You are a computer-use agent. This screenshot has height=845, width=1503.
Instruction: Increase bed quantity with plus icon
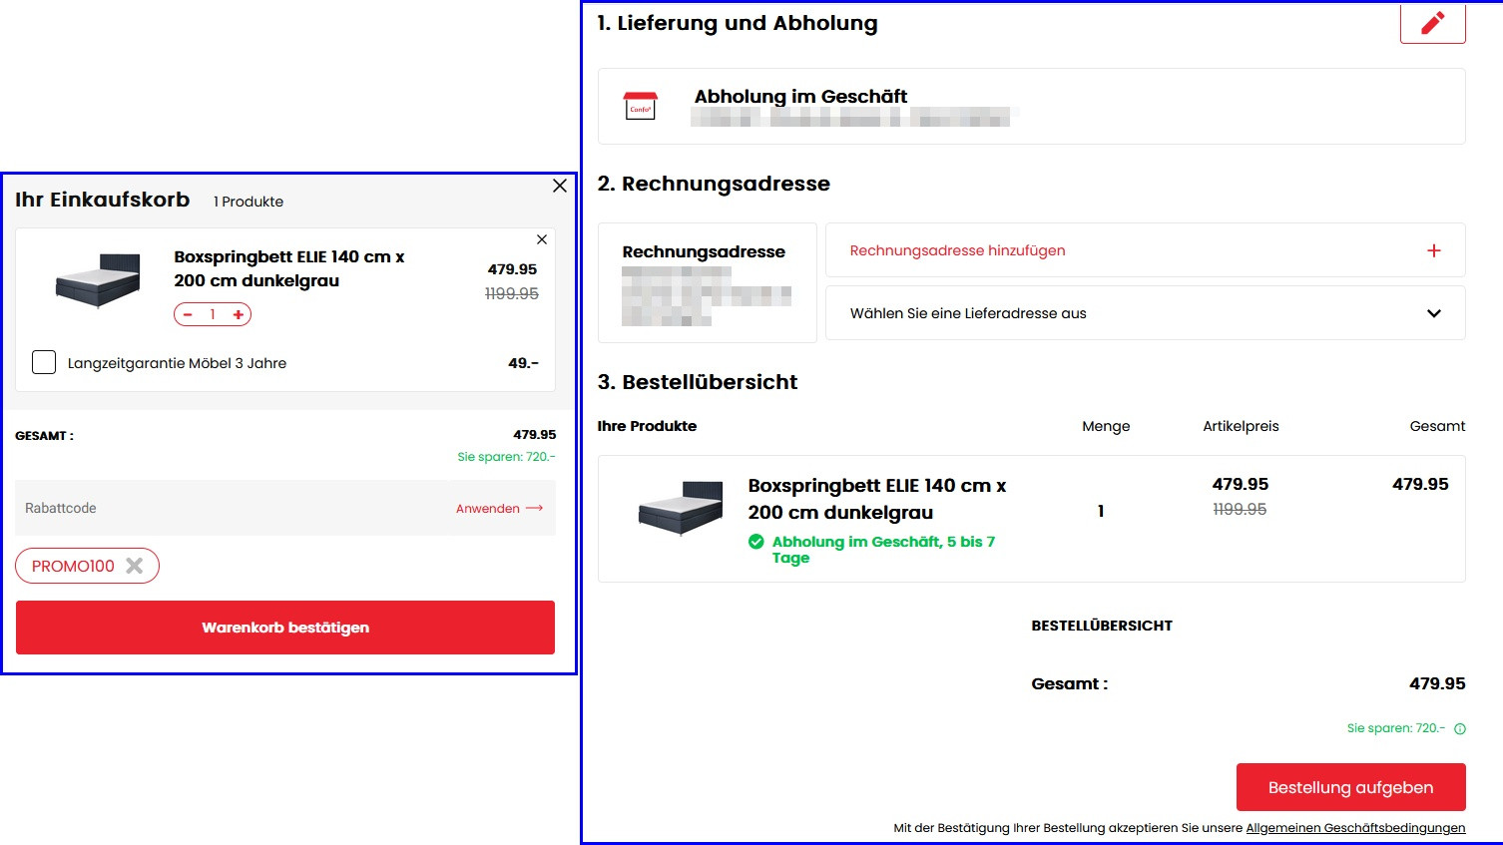point(239,315)
